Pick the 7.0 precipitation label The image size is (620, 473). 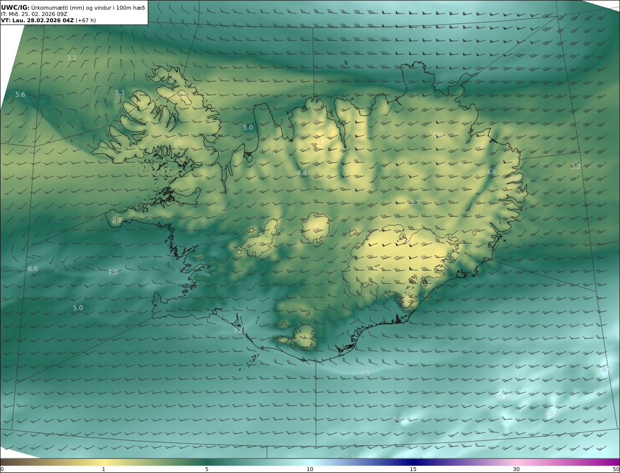(x=112, y=272)
